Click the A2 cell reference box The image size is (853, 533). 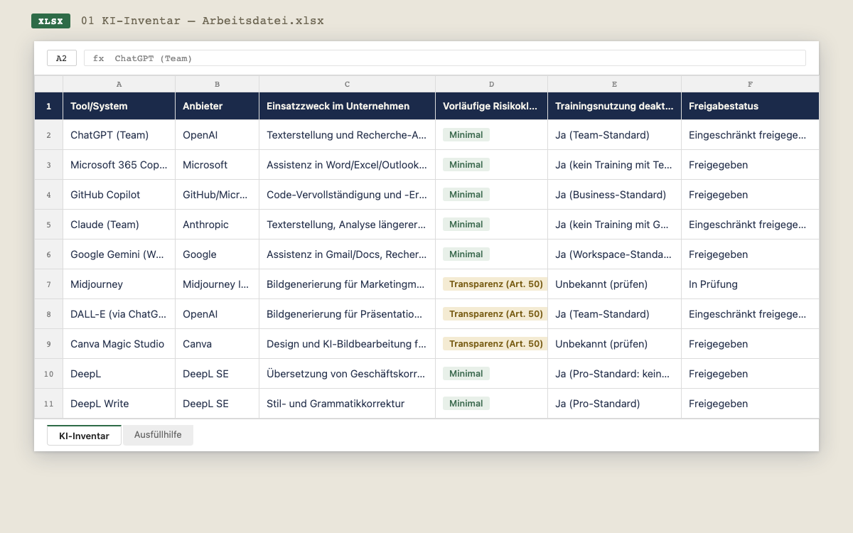[62, 58]
